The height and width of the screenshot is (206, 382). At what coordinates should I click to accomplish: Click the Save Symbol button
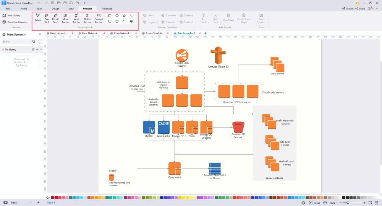261,18
